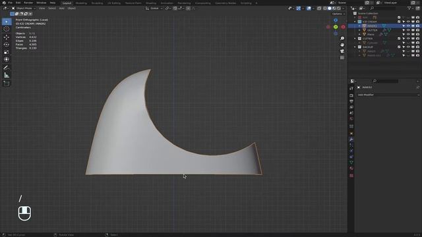Screen dimensions: 422x237
Task: Click the green Y axis gizmo
Action: coord(336,27)
